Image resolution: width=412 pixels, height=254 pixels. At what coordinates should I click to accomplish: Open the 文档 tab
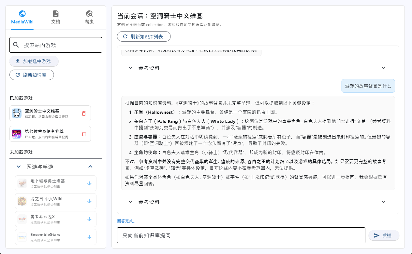[56, 18]
